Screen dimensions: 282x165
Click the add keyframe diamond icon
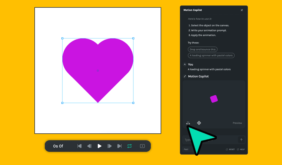(199, 123)
